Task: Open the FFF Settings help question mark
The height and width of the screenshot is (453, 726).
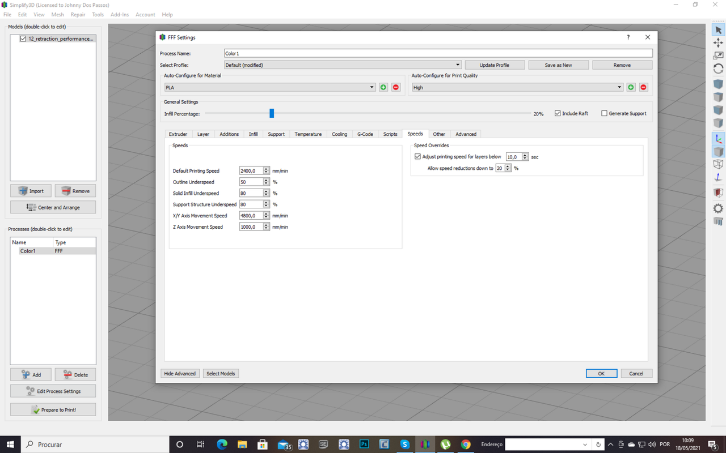Action: (628, 37)
